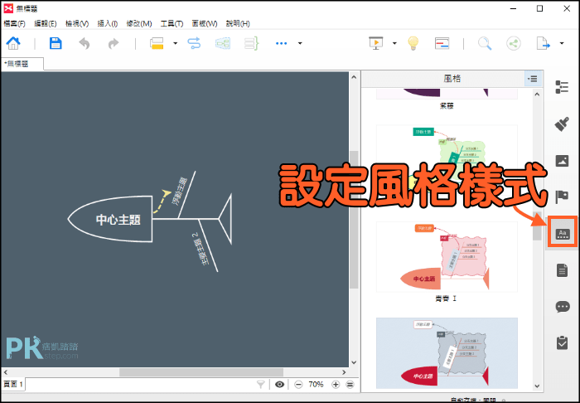This screenshot has height=403, width=580.
Task: Export the mind map file
Action: 543,43
